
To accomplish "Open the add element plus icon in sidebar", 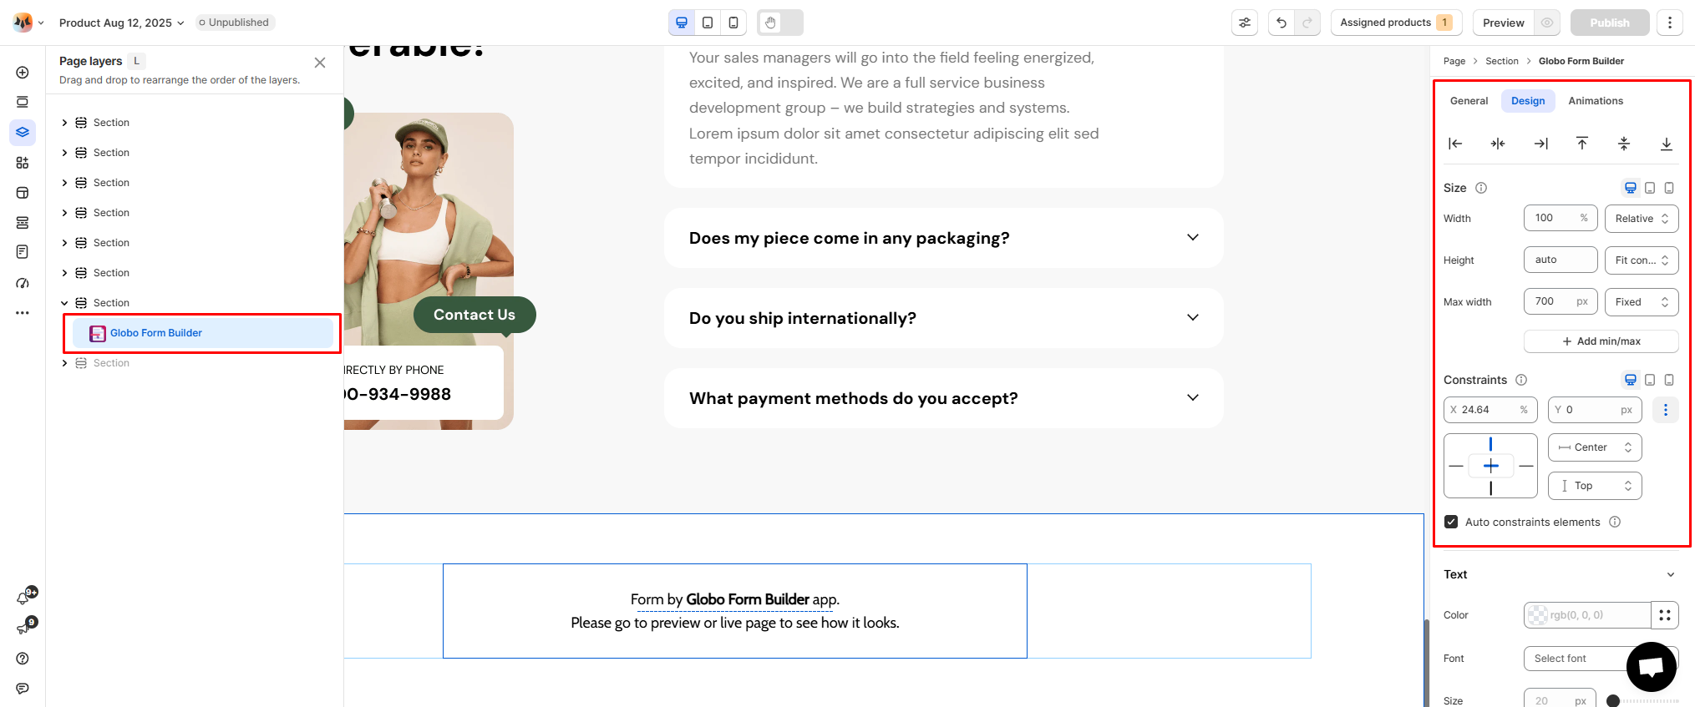I will pyautogui.click(x=23, y=73).
